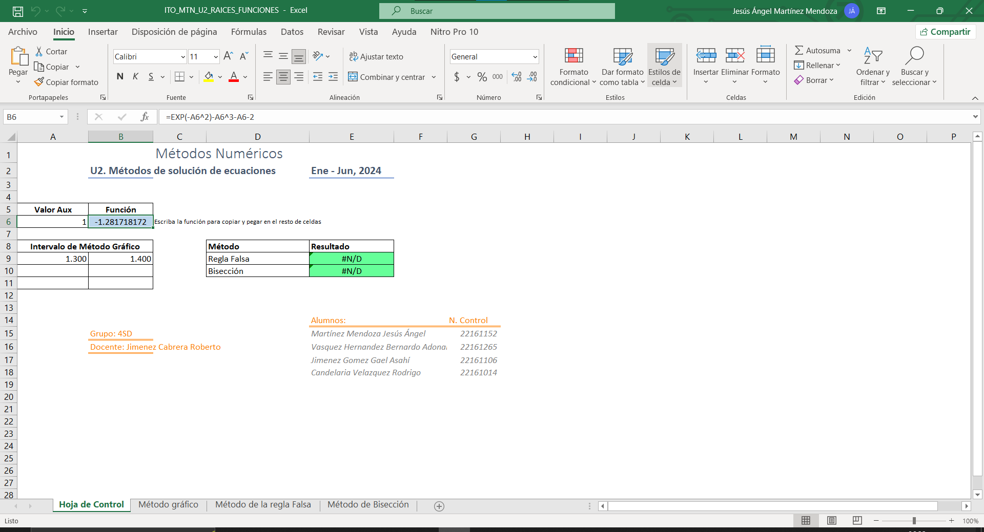This screenshot has height=532, width=984.
Task: Apply thousands separator style (000)
Action: (x=498, y=77)
